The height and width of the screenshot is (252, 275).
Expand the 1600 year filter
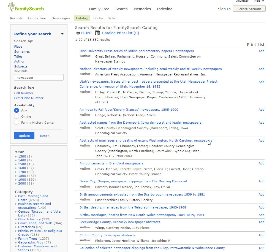(x=16, y=168)
